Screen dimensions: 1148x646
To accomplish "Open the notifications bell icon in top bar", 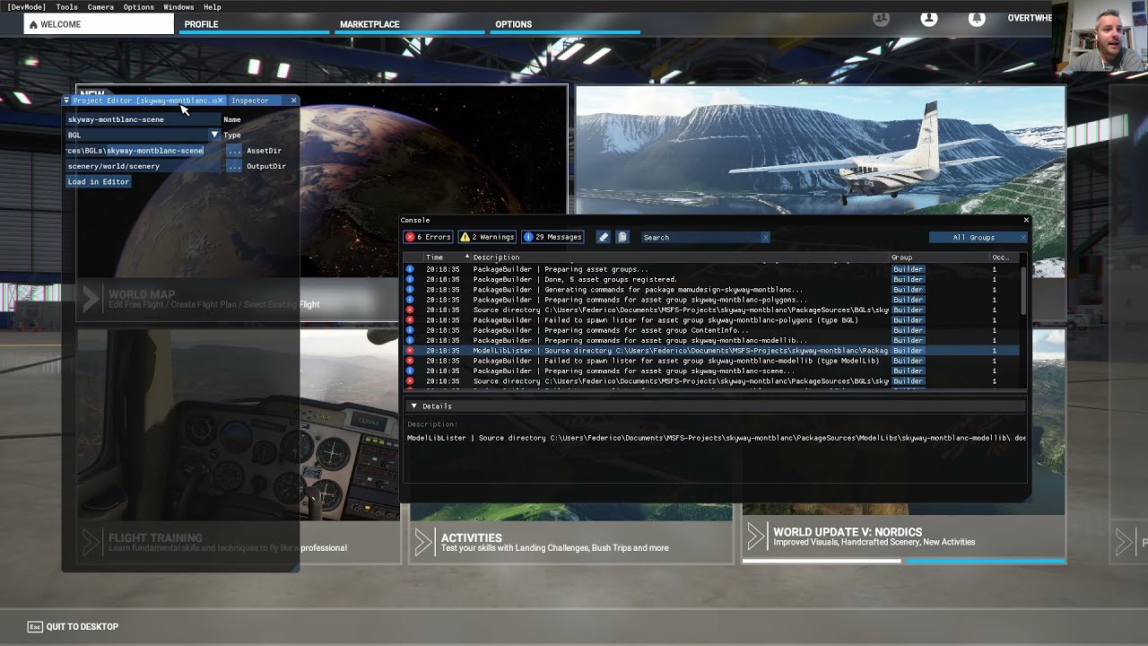I will point(977,19).
